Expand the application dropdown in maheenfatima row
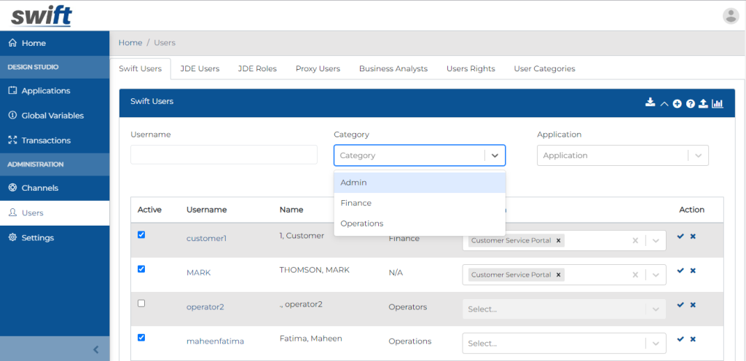Viewport: 746px width, 361px height. 656,344
